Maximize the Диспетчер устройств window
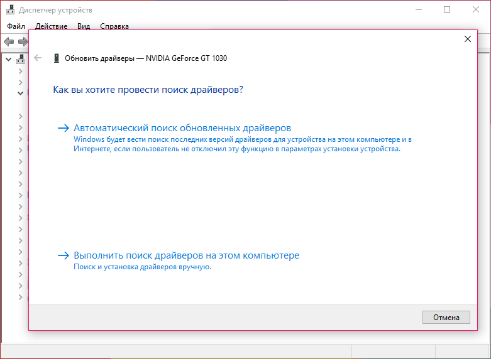The width and height of the screenshot is (491, 359). [x=447, y=9]
